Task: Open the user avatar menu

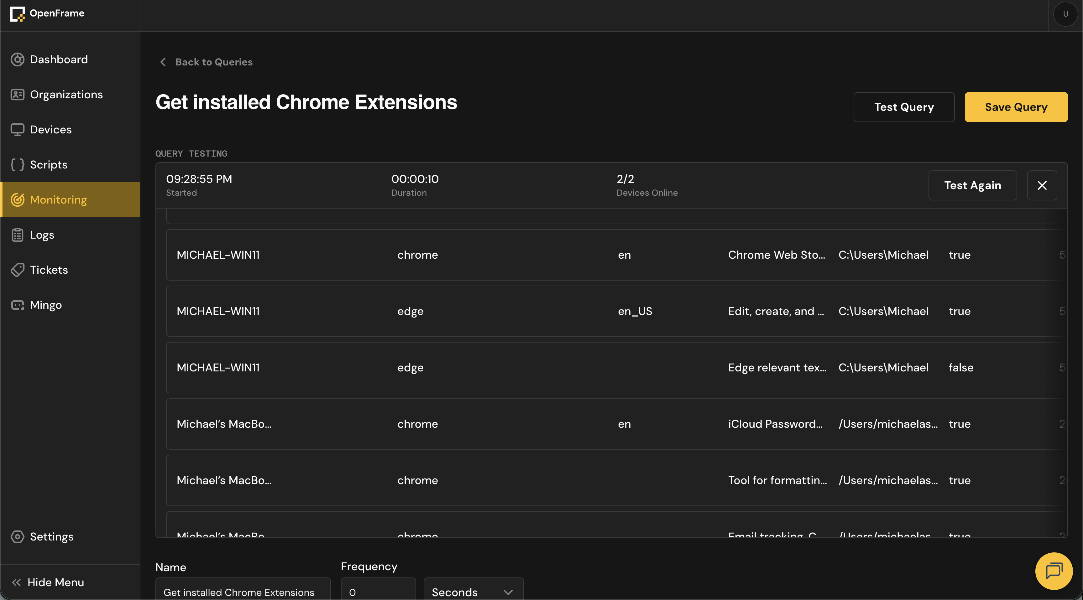Action: tap(1065, 14)
